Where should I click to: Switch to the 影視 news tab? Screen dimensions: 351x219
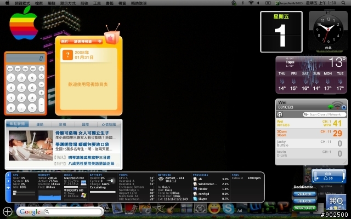[x=63, y=124]
